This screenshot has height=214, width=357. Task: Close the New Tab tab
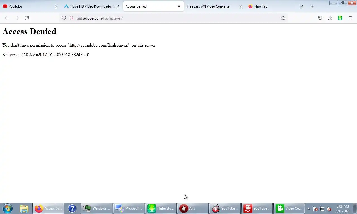302,6
